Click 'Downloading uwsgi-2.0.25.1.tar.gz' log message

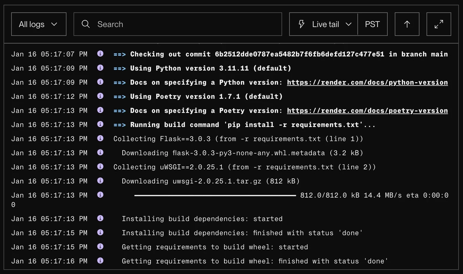(x=211, y=181)
